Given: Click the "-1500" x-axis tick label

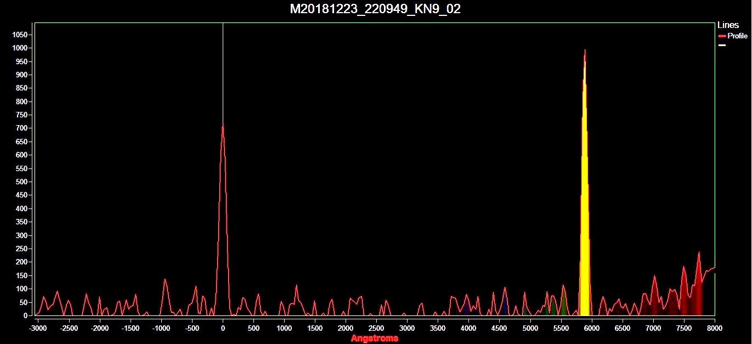Looking at the screenshot, I should 130,329.
